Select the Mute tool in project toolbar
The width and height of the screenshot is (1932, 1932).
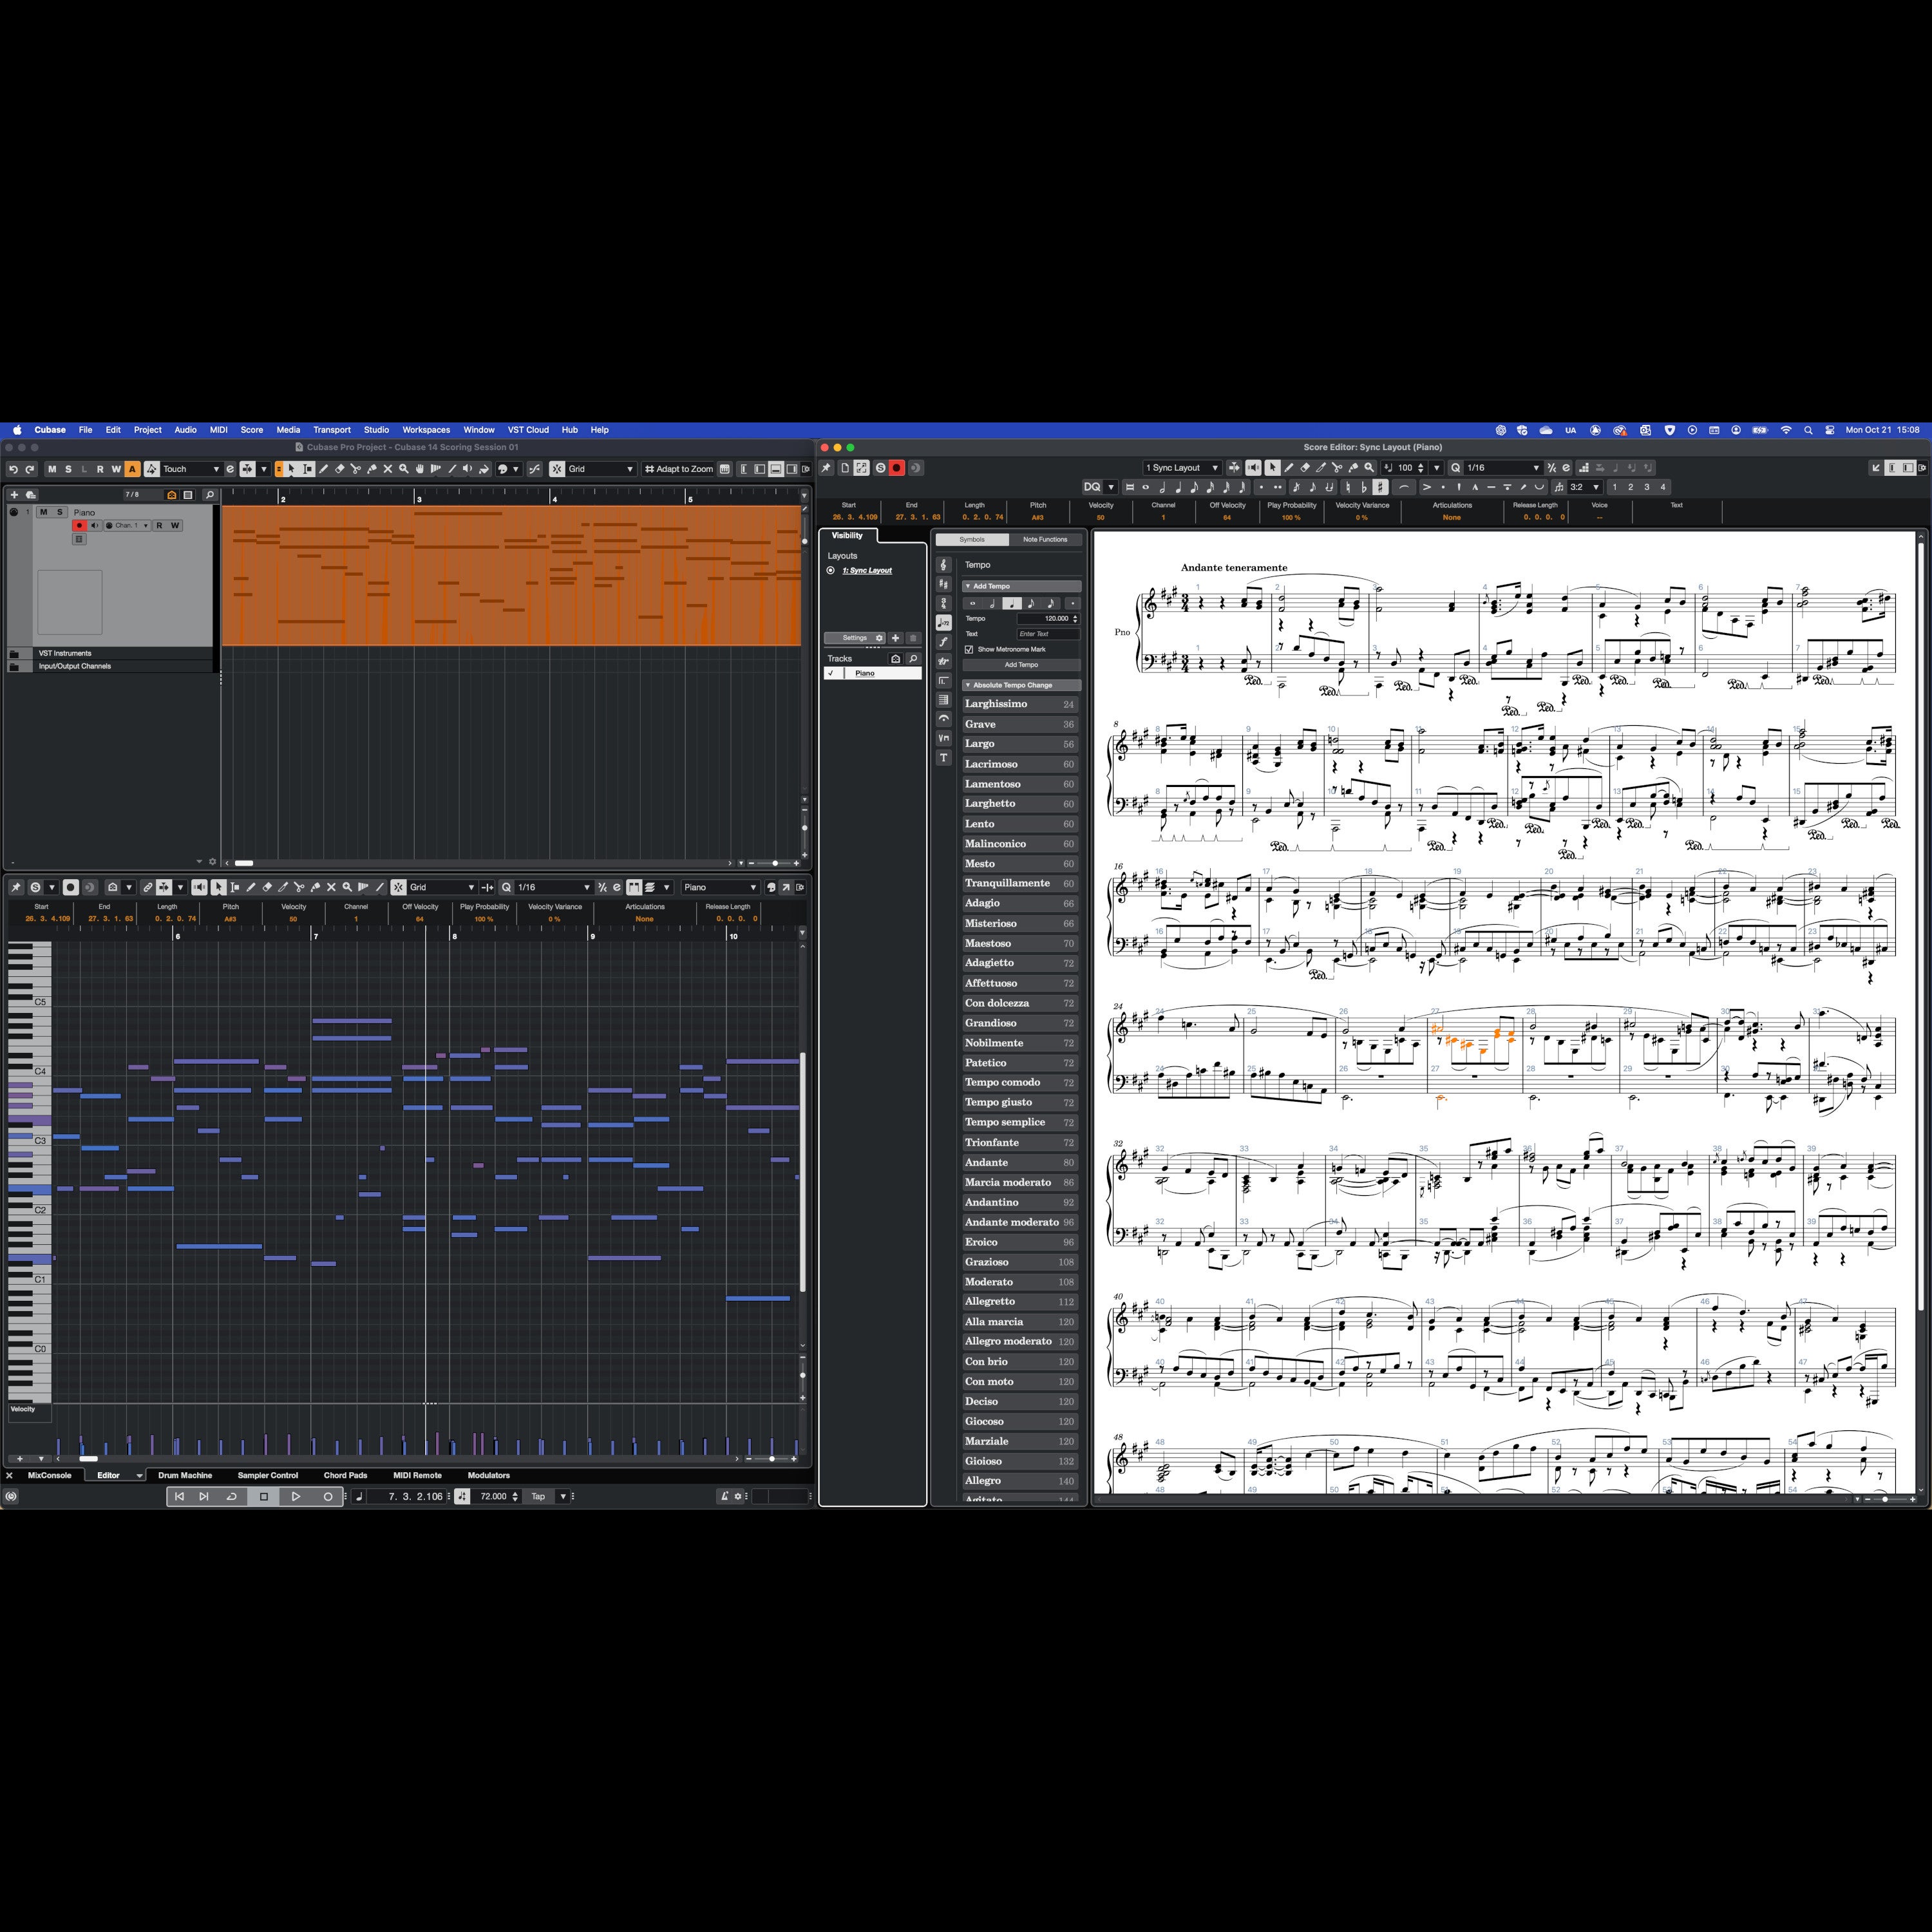coord(388,469)
